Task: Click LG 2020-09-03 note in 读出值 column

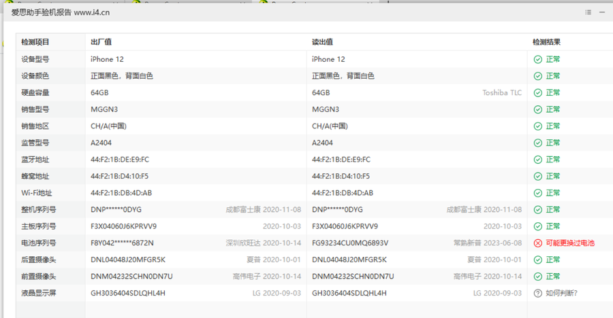Action: point(497,293)
